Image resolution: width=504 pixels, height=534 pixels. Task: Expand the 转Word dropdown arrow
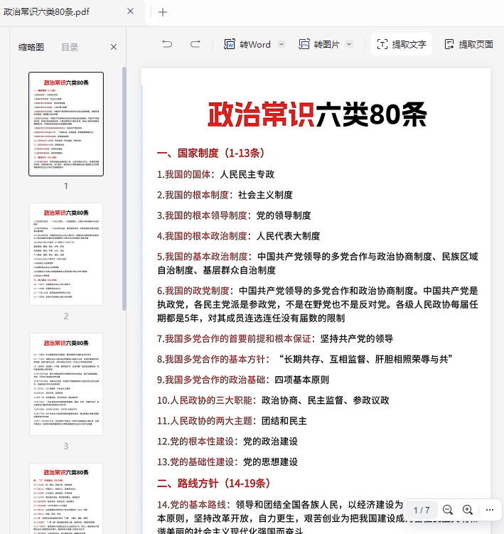coord(282,44)
